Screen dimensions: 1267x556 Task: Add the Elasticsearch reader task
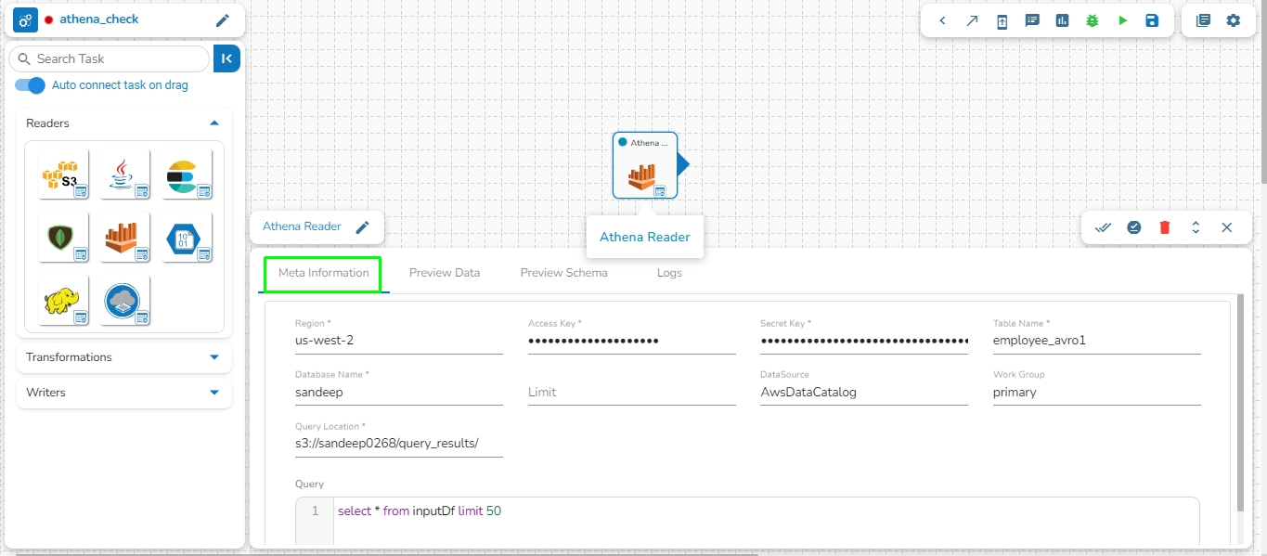tap(187, 174)
